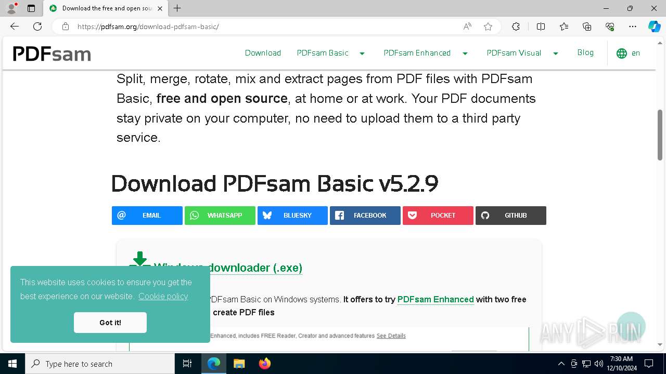Screen dimensions: 666x374
Task: Share page on Facebook button
Action: pyautogui.click(x=365, y=216)
